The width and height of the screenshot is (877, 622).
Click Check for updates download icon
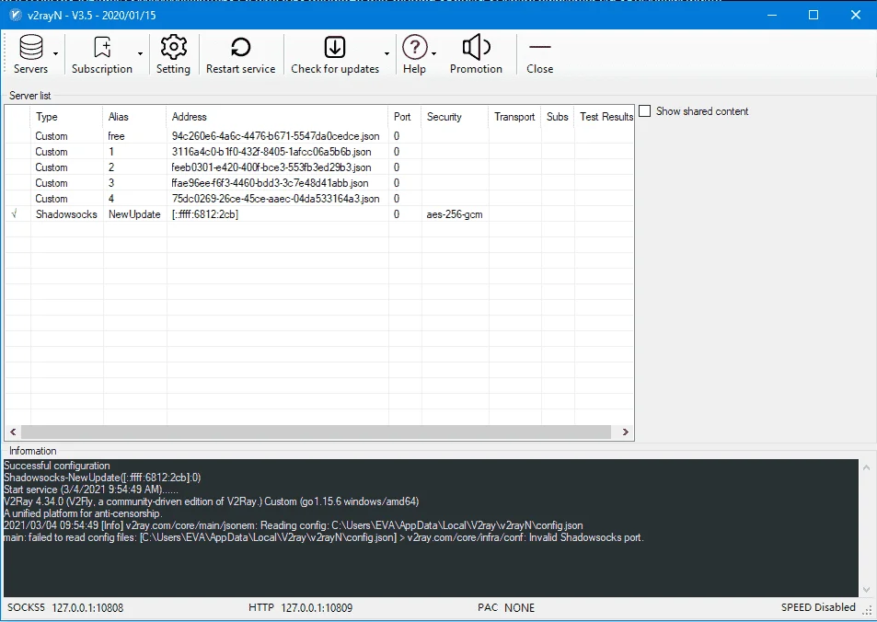[x=334, y=47]
